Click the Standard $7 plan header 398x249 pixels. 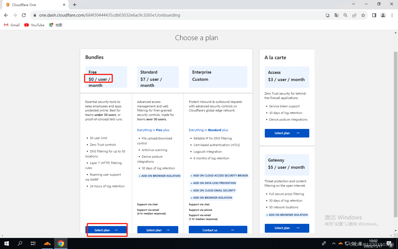point(158,77)
